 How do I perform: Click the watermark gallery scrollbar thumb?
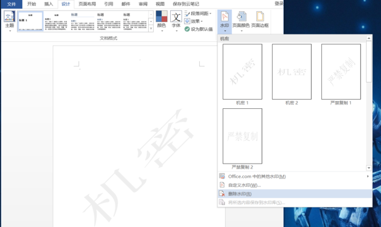369,62
